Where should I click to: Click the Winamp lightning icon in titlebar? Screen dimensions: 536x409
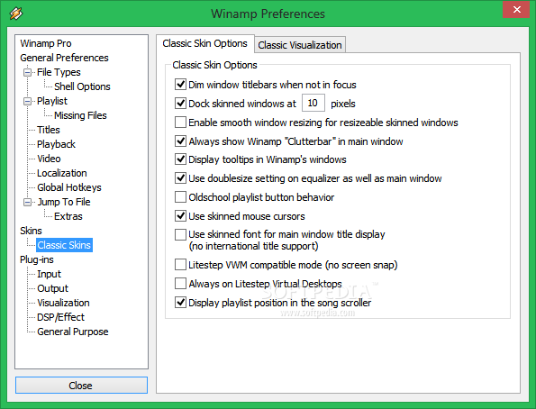[x=16, y=14]
